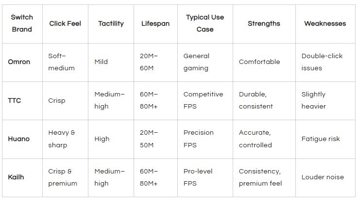
Task: Select the Double-click issues cell
Action: (x=325, y=63)
